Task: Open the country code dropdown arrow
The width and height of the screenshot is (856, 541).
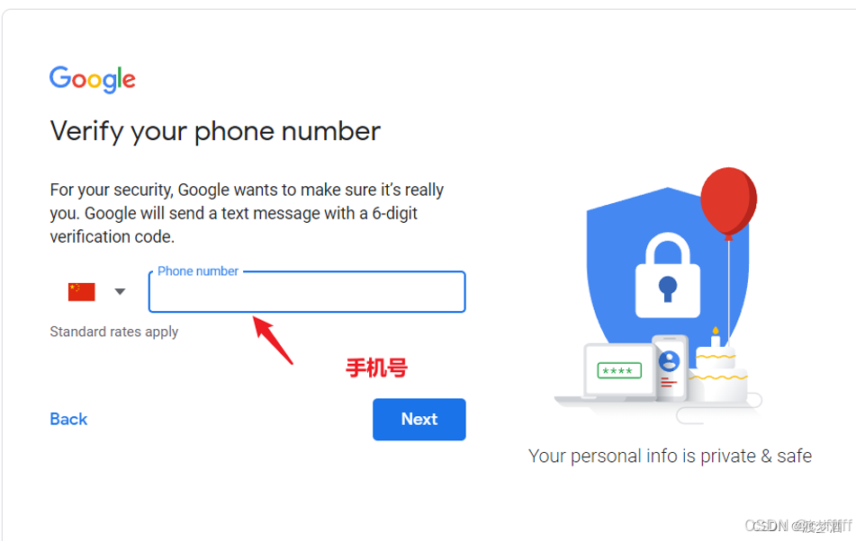Action: coord(120,291)
